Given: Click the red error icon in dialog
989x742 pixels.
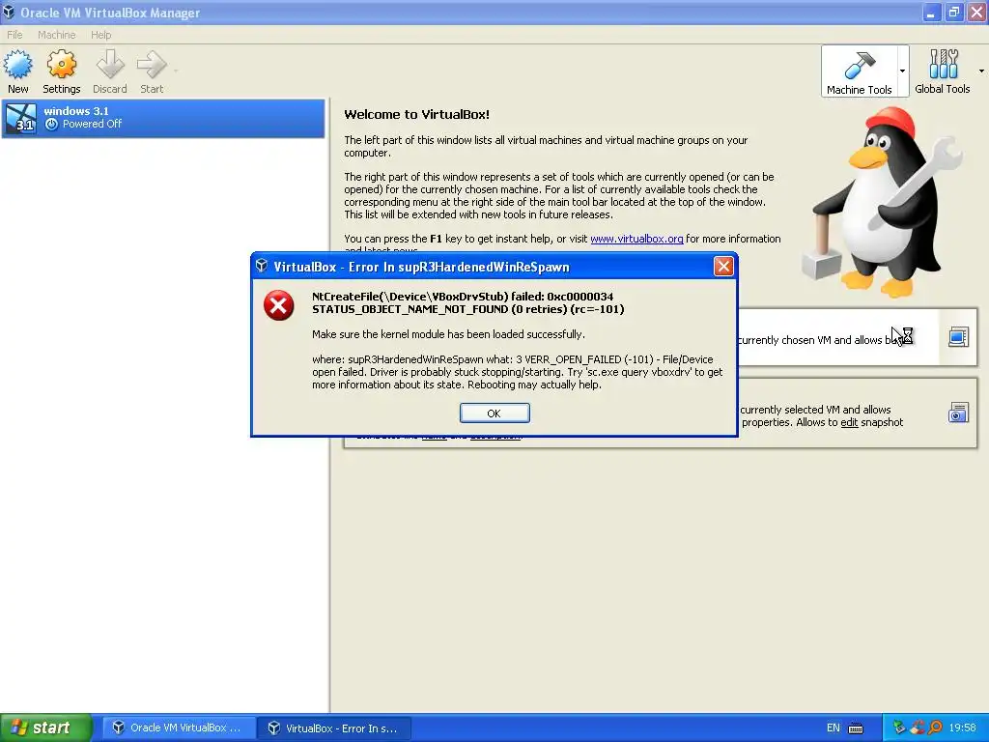Looking at the screenshot, I should tap(279, 305).
